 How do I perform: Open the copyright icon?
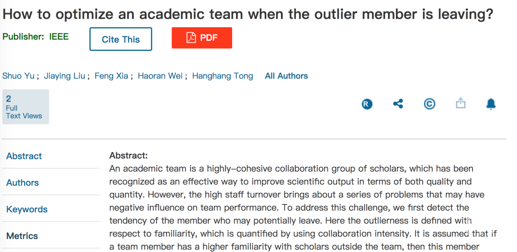tap(429, 104)
